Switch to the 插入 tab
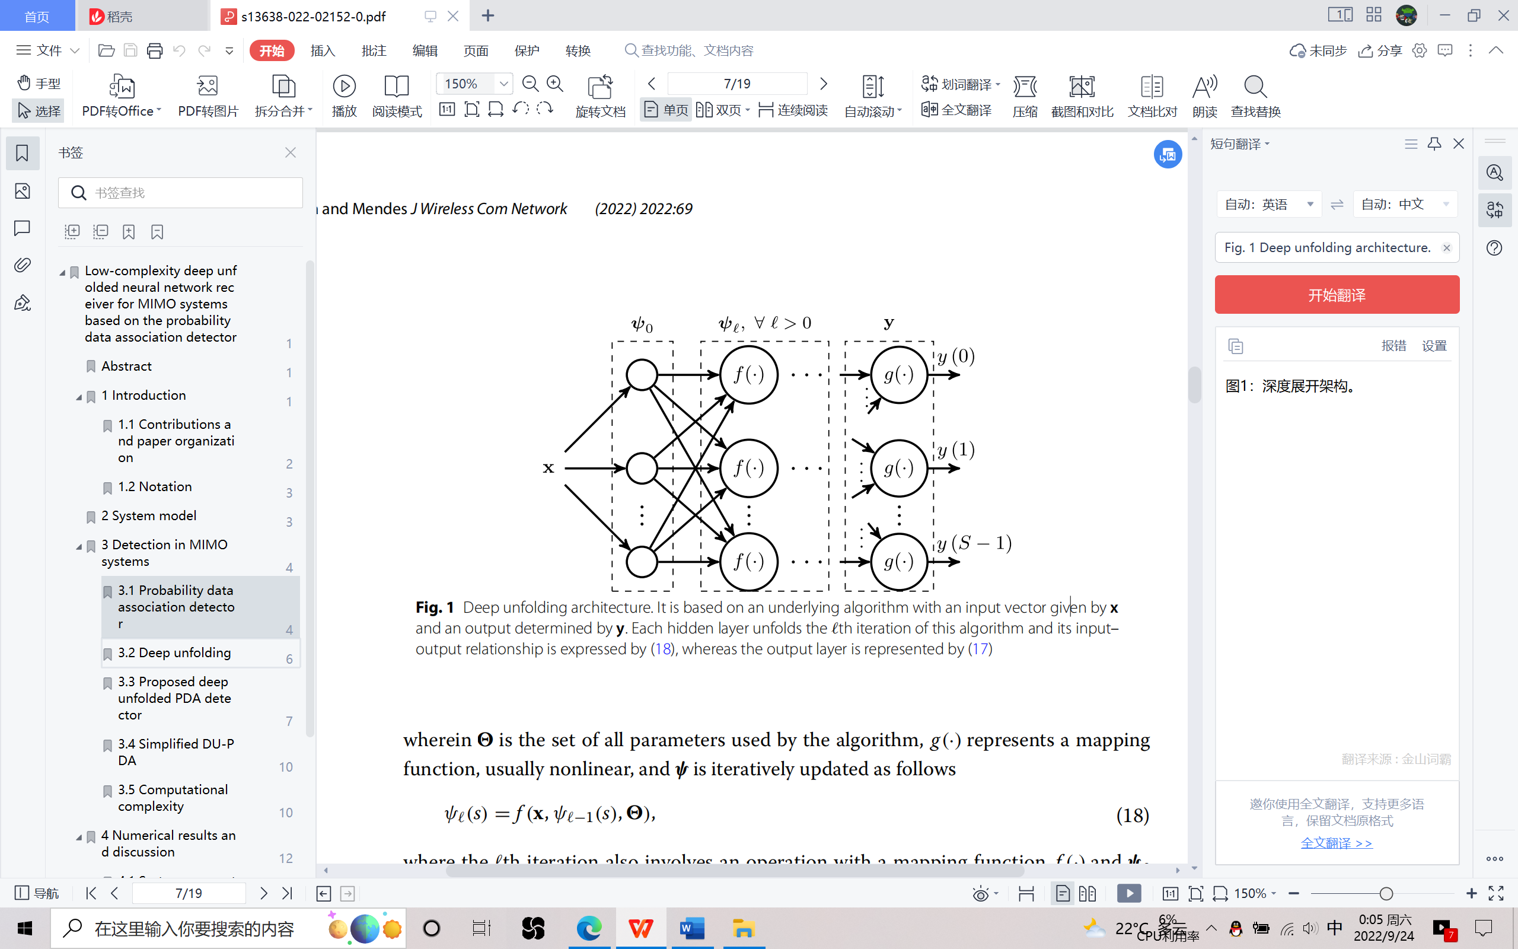1518x949 pixels. click(x=323, y=51)
